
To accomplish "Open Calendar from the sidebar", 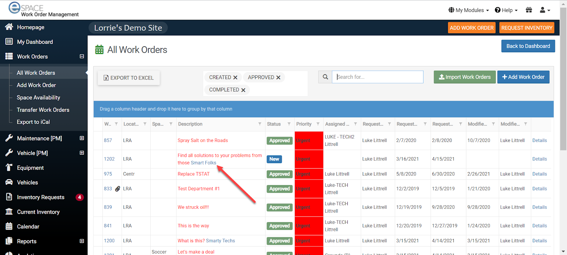I will (x=28, y=227).
